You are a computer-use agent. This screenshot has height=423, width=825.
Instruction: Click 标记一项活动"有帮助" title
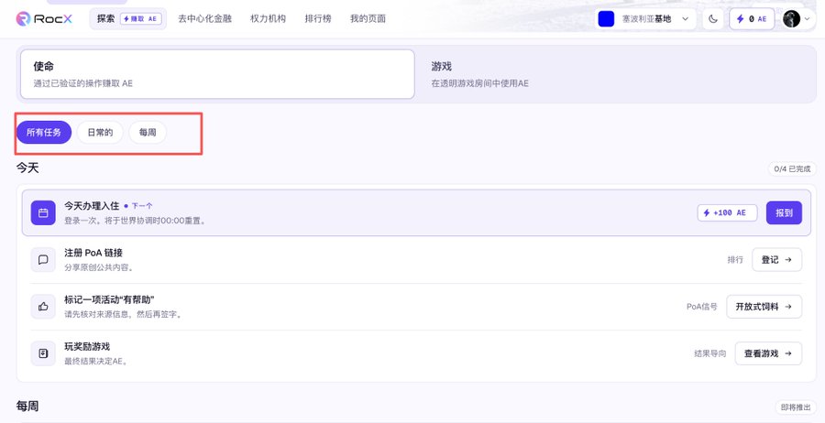pos(109,299)
